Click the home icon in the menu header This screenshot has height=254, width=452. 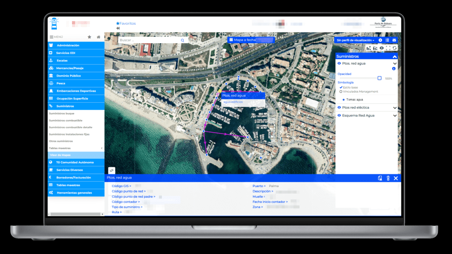pyautogui.click(x=98, y=37)
